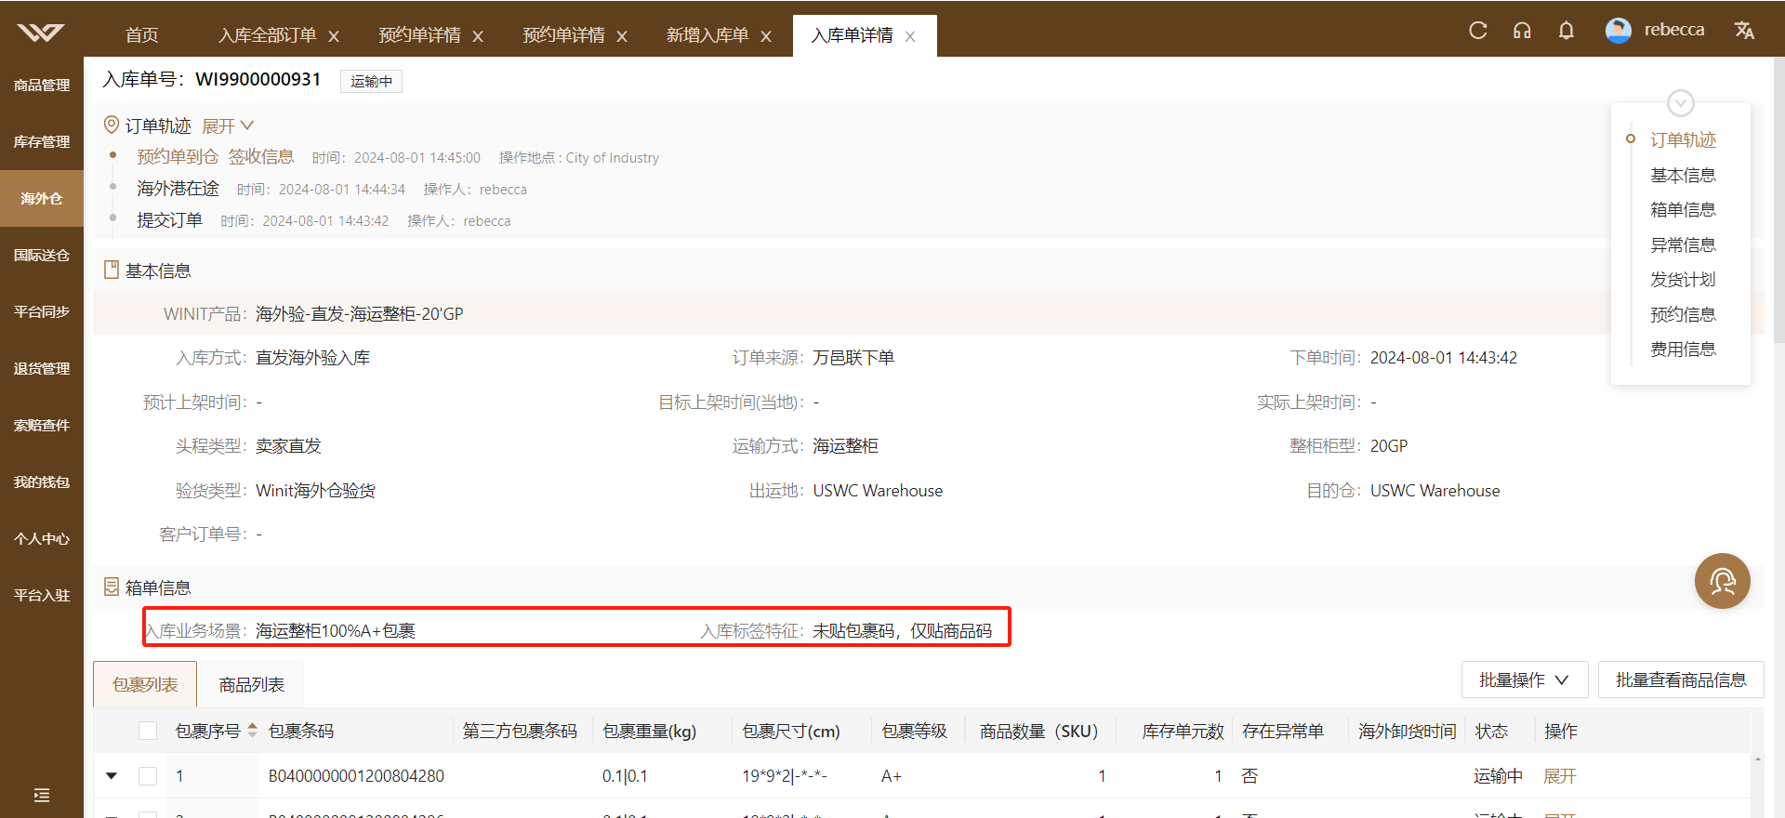1785x818 pixels.
Task: Close the 入库单详情 tab
Action: tap(910, 36)
